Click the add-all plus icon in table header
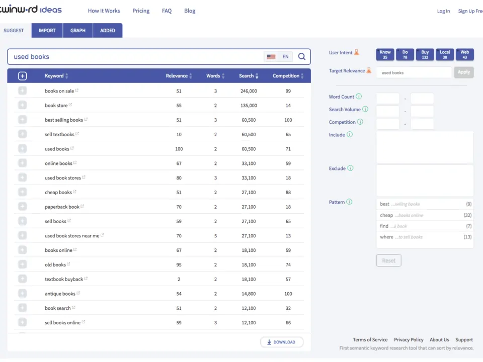Image resolution: width=483 pixels, height=362 pixels. 22,76
